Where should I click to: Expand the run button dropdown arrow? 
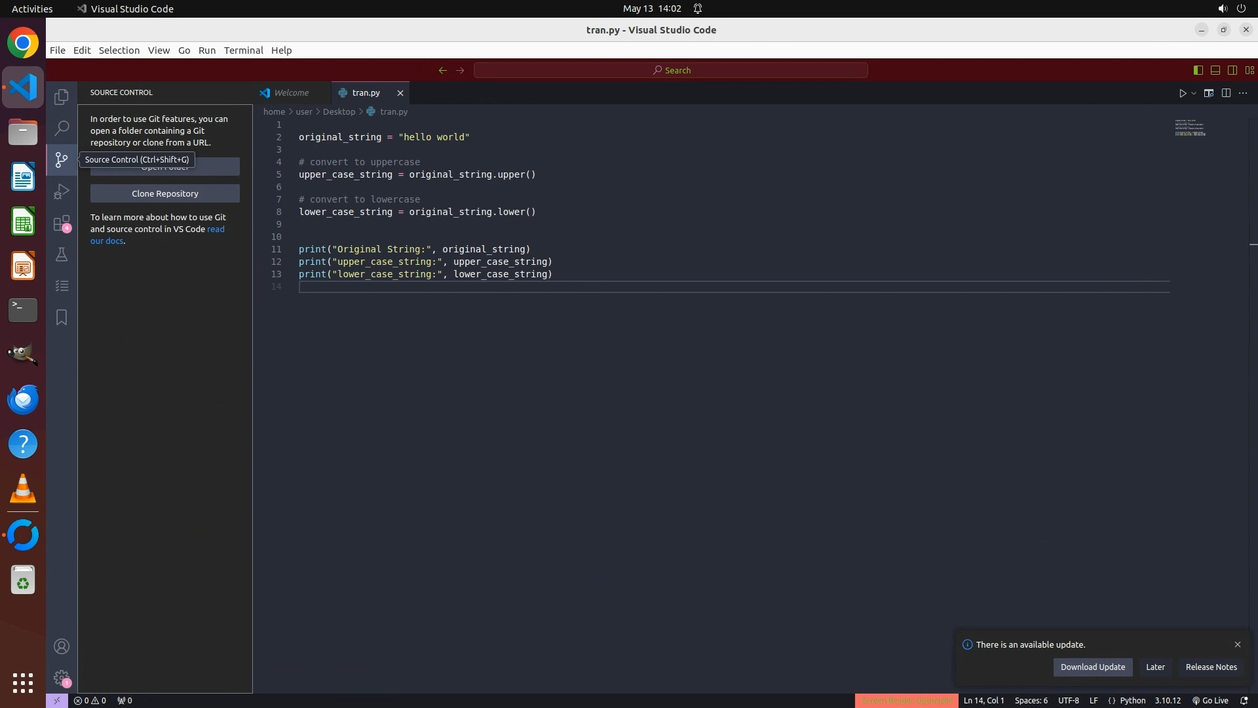coord(1194,93)
